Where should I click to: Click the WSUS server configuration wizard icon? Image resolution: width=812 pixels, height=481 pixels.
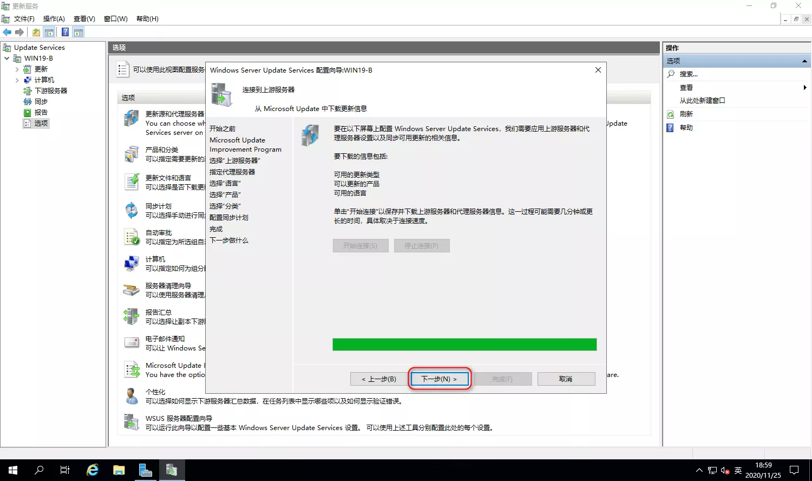(132, 422)
